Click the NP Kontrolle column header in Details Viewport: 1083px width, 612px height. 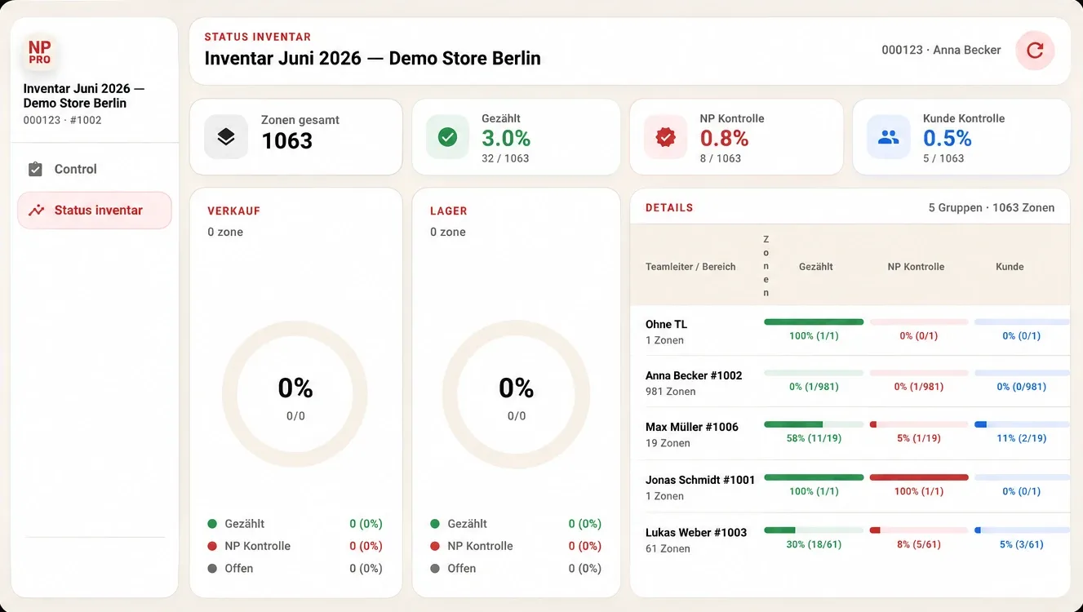pyautogui.click(x=916, y=267)
